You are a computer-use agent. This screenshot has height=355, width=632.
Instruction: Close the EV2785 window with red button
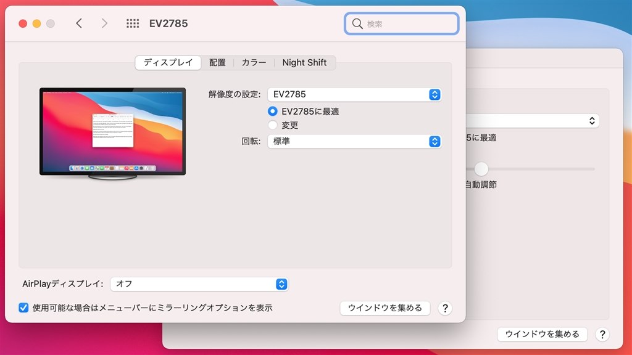pyautogui.click(x=23, y=23)
